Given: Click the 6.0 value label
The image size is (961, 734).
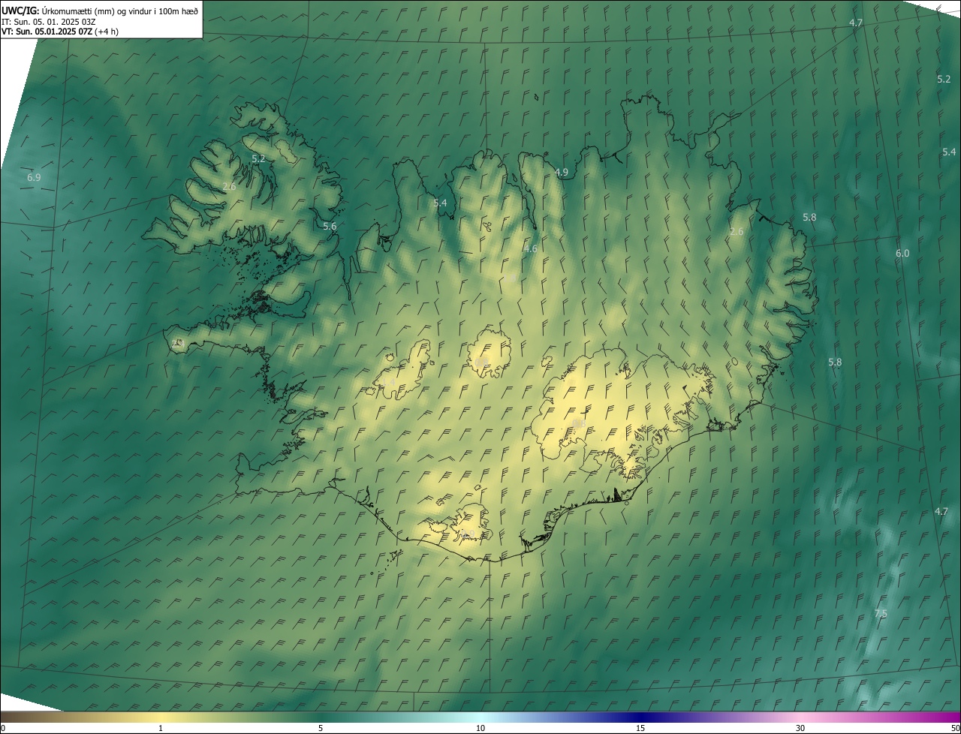Looking at the screenshot, I should point(902,254).
